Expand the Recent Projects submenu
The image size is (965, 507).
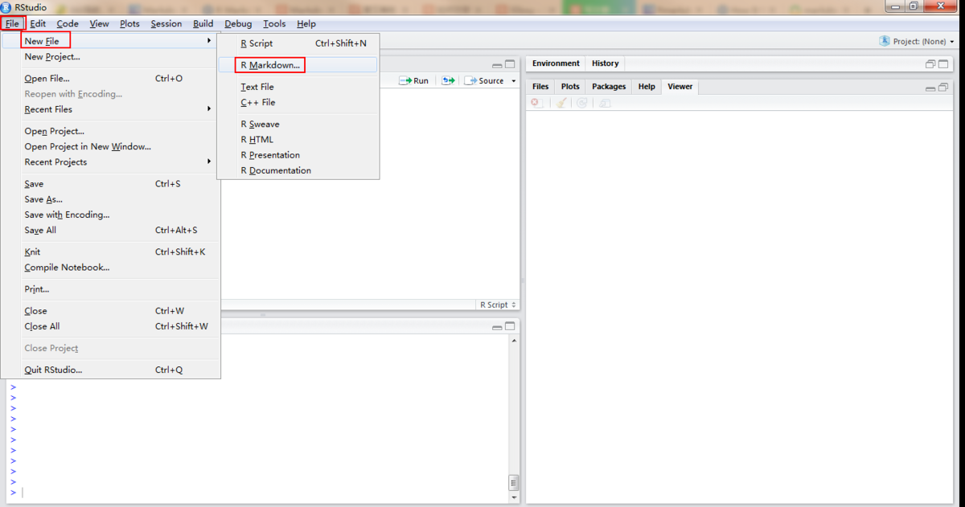tap(110, 162)
